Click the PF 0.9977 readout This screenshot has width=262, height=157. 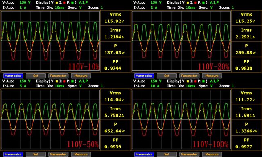246,144
